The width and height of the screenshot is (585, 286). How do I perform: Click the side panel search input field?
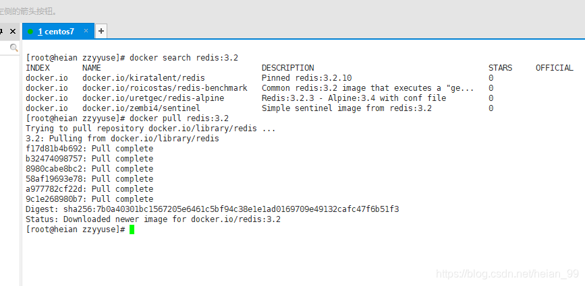9,48
